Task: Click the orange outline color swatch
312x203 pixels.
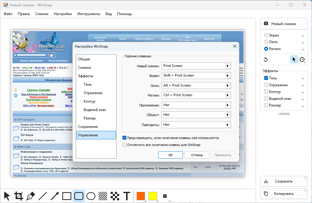Action: 141,196
